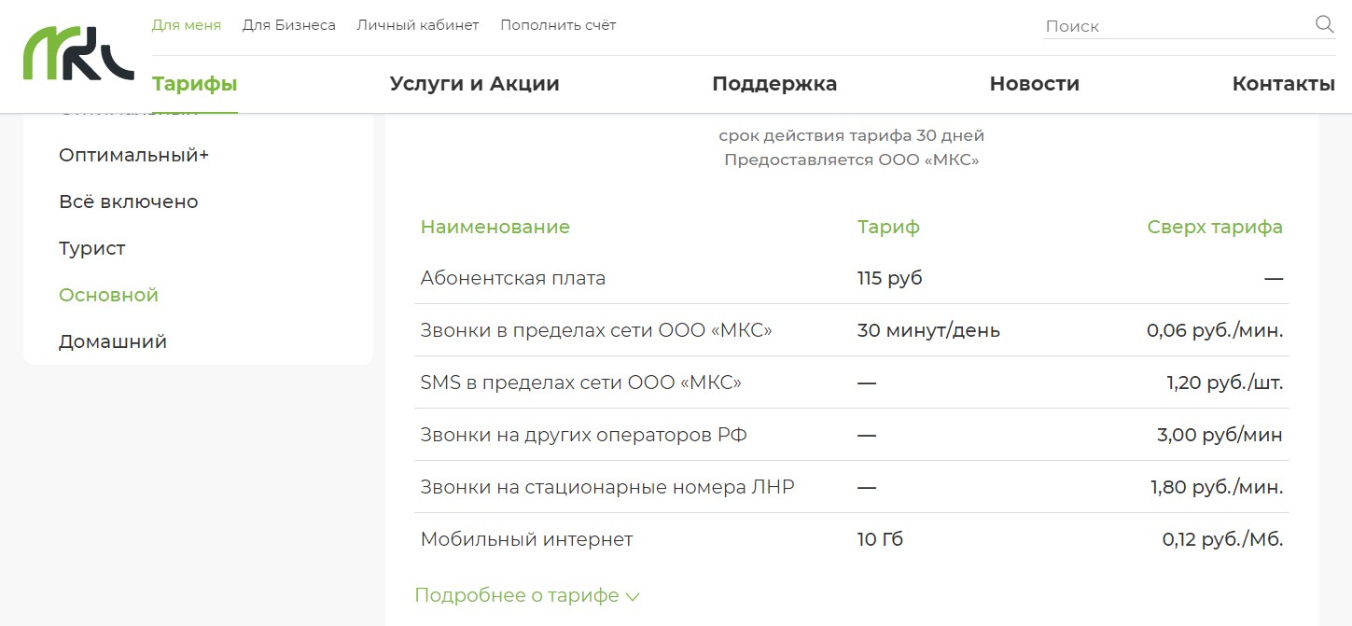Click the 10 Гб value
The image size is (1352, 626).
881,539
